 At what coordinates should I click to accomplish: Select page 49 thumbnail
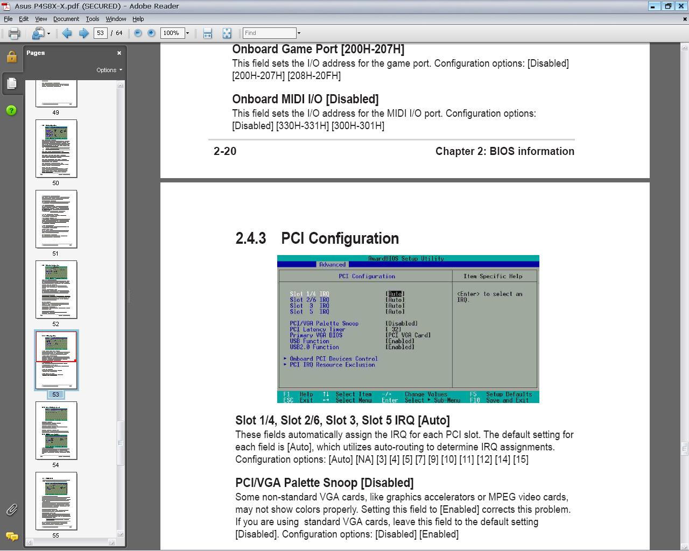coord(56,94)
